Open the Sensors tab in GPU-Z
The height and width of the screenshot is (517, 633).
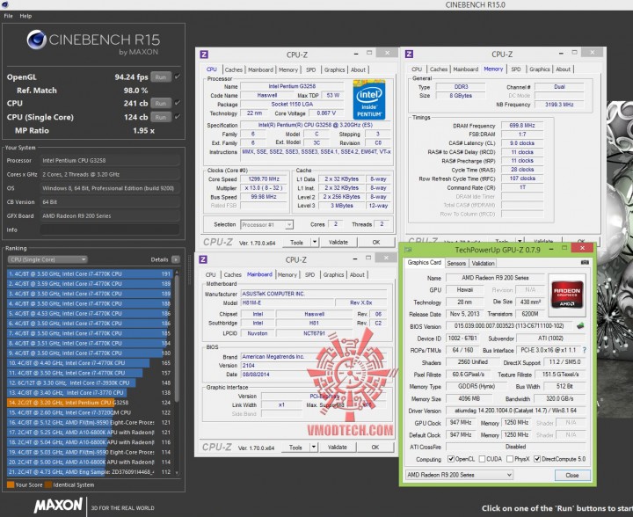(x=456, y=263)
